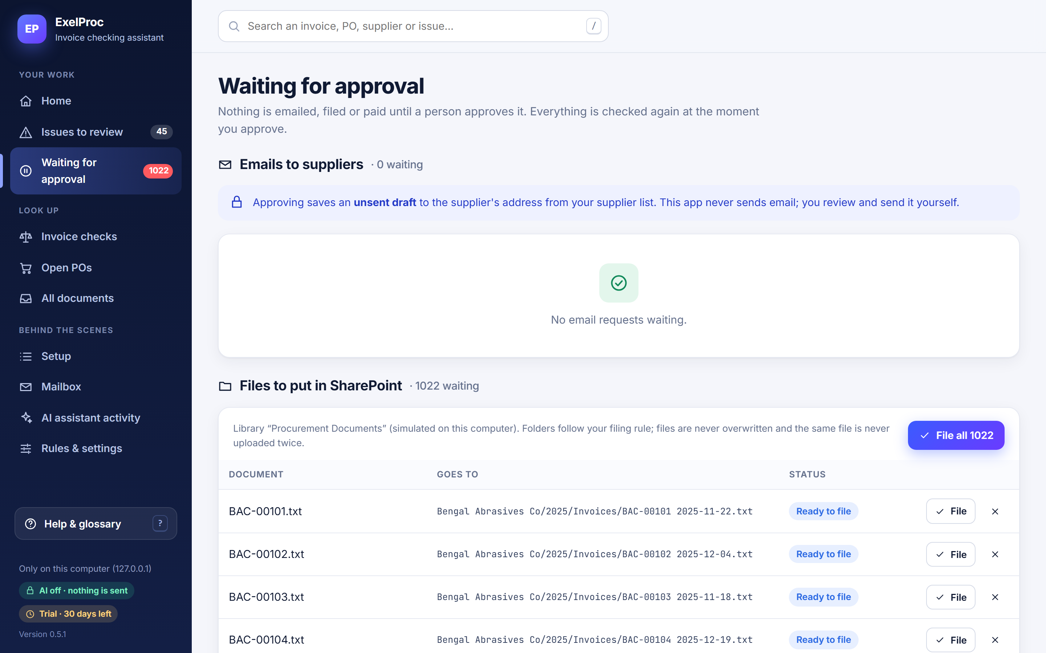Click the Rules & settings sliders icon

tap(26, 449)
